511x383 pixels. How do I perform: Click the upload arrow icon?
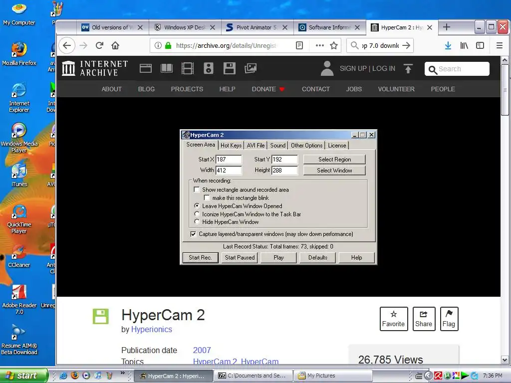tap(408, 68)
